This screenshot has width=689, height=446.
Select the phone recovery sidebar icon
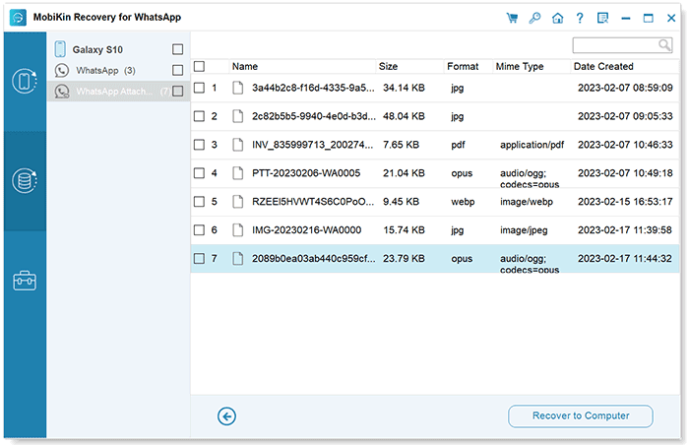(25, 82)
